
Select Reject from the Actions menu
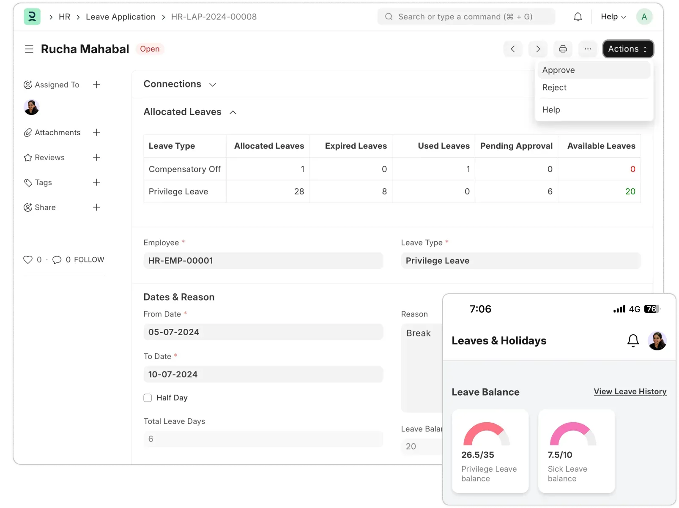pyautogui.click(x=554, y=87)
